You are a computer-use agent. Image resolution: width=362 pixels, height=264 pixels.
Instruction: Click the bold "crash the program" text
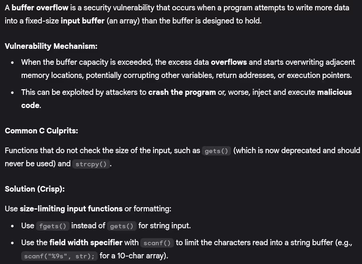[x=182, y=92]
